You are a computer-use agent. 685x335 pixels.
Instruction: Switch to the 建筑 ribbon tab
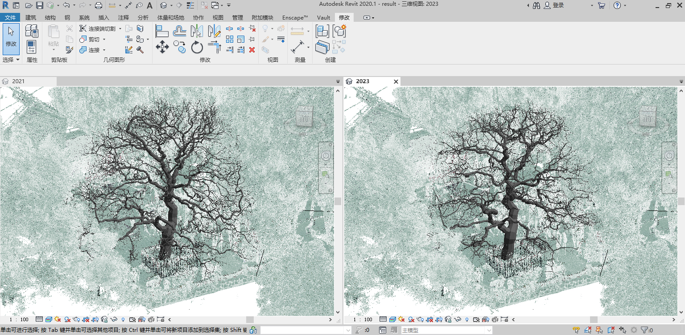31,17
